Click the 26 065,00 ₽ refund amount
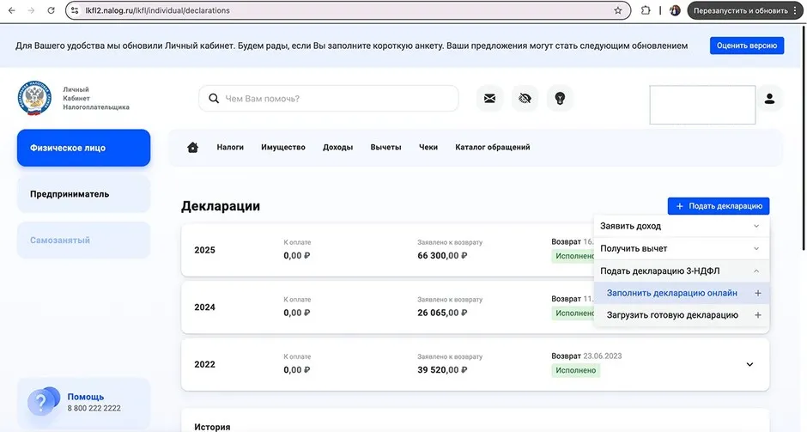 click(x=442, y=313)
